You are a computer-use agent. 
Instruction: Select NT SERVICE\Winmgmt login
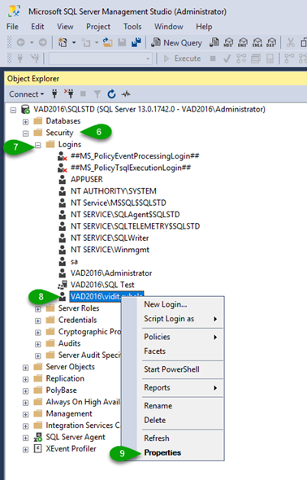click(110, 250)
